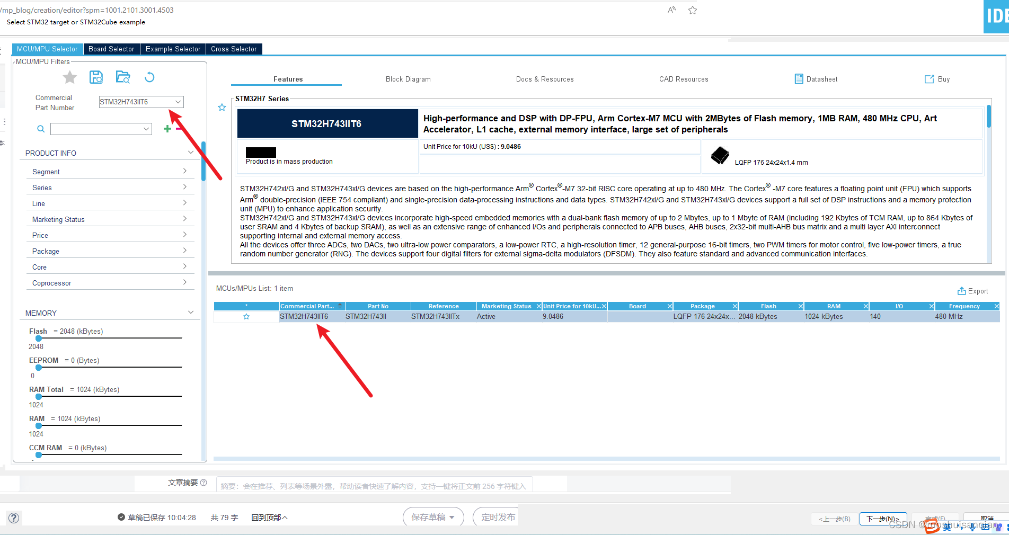
Task: Click the 取消 cancel button
Action: point(987,518)
